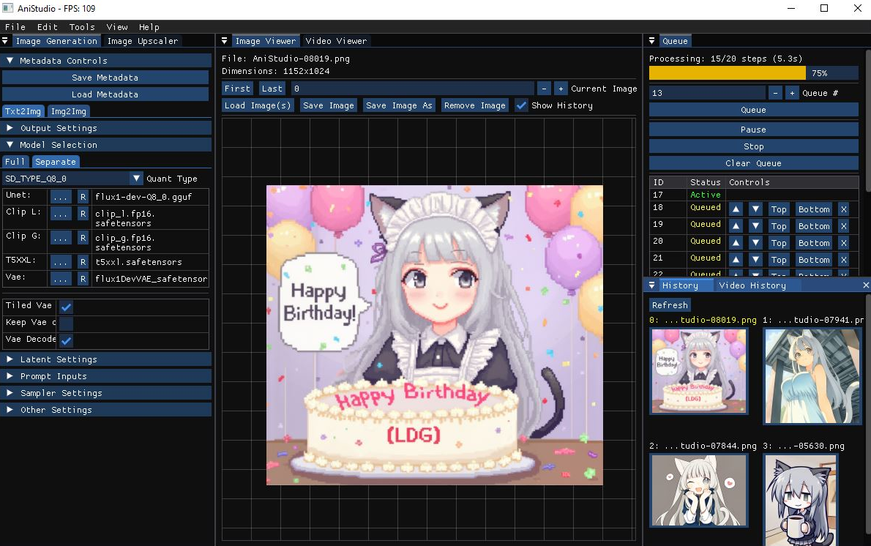
Task: Click Load Metadata button
Action: [105, 94]
